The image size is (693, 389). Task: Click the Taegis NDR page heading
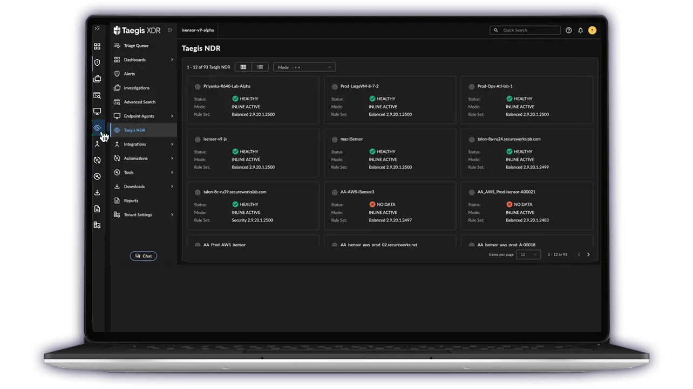(x=201, y=48)
